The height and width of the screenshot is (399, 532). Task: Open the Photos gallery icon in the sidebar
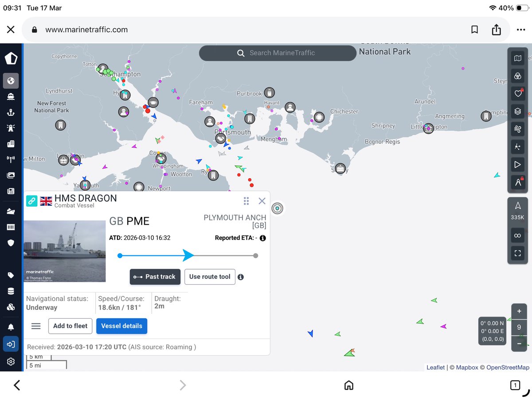pyautogui.click(x=11, y=175)
